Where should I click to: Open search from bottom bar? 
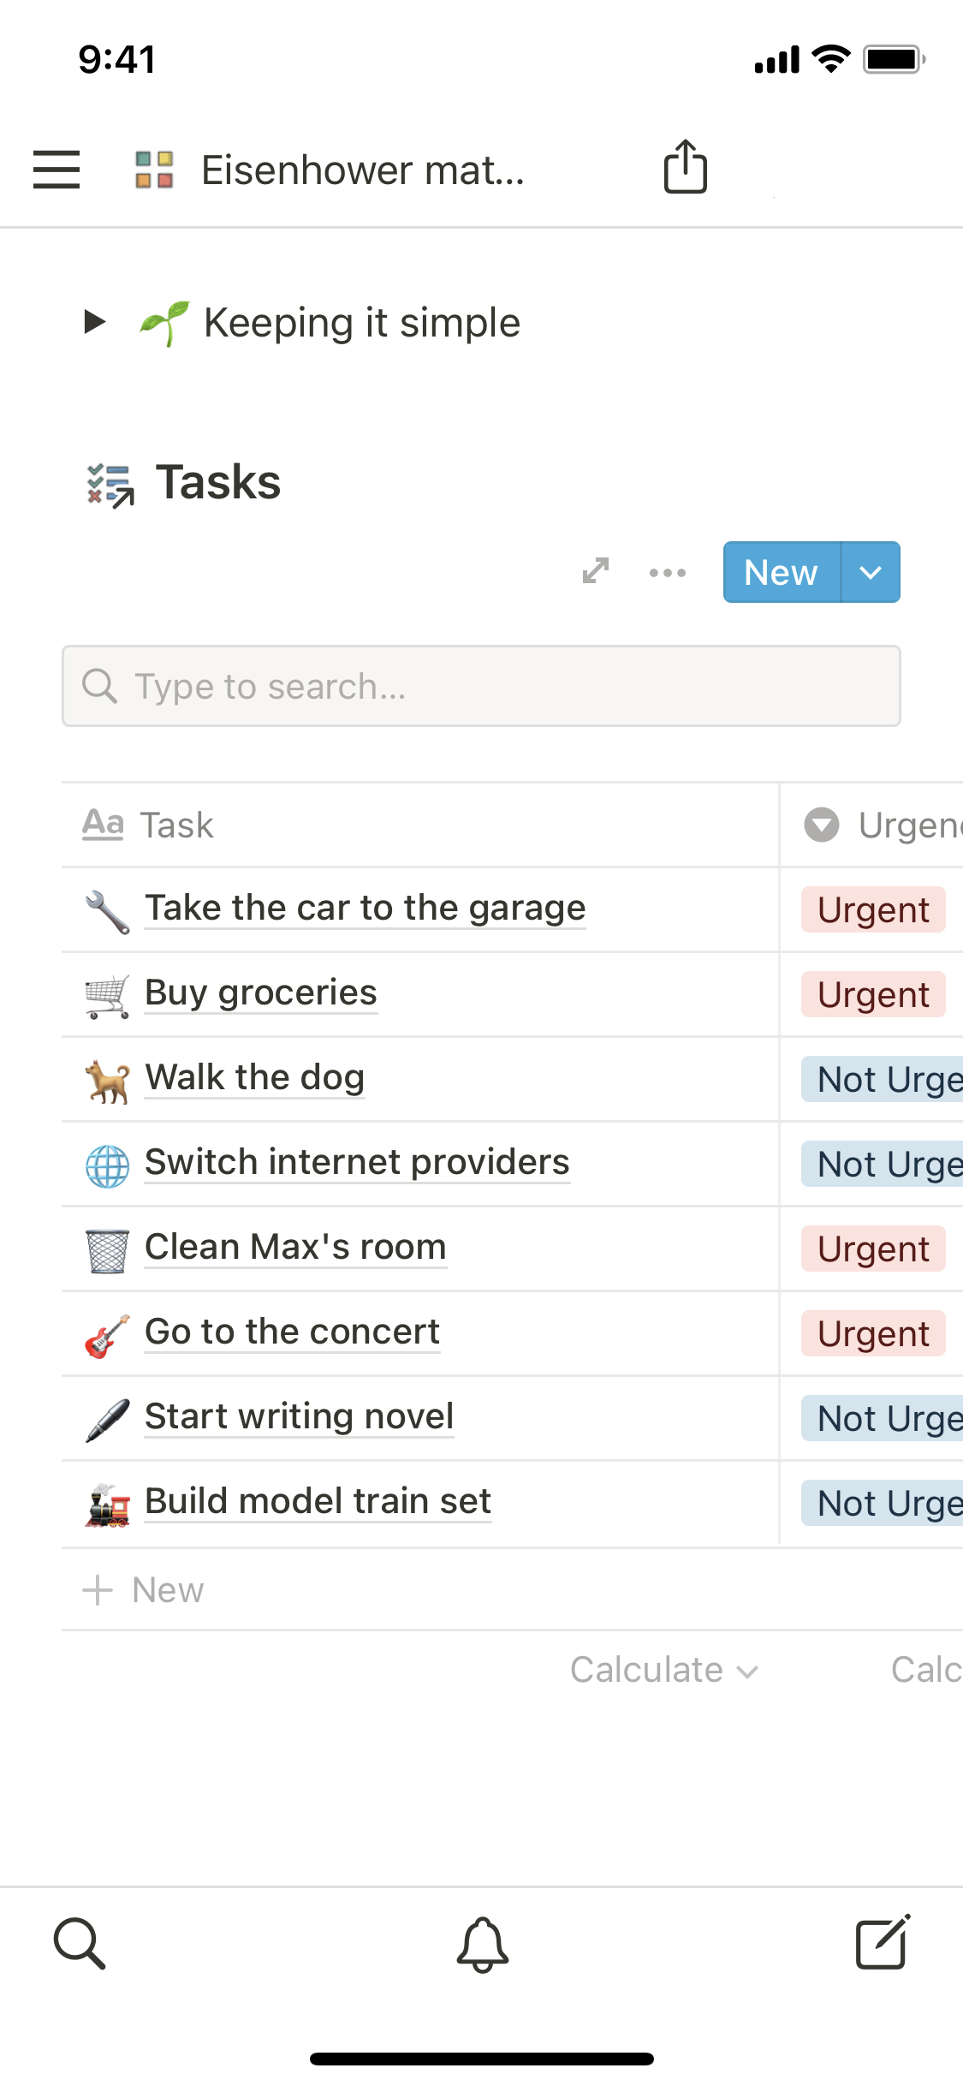[x=80, y=1943]
